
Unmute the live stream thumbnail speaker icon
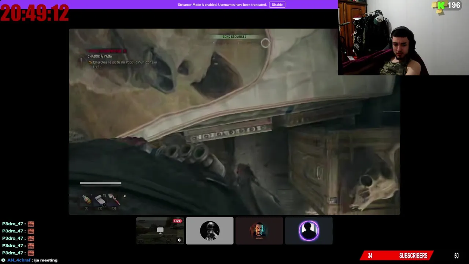pyautogui.click(x=180, y=240)
